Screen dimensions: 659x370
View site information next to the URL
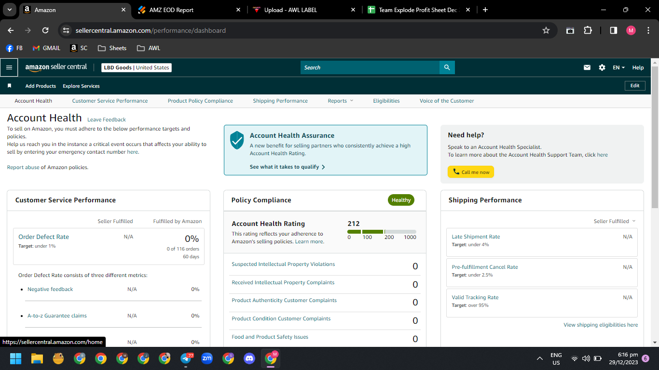pyautogui.click(x=66, y=30)
